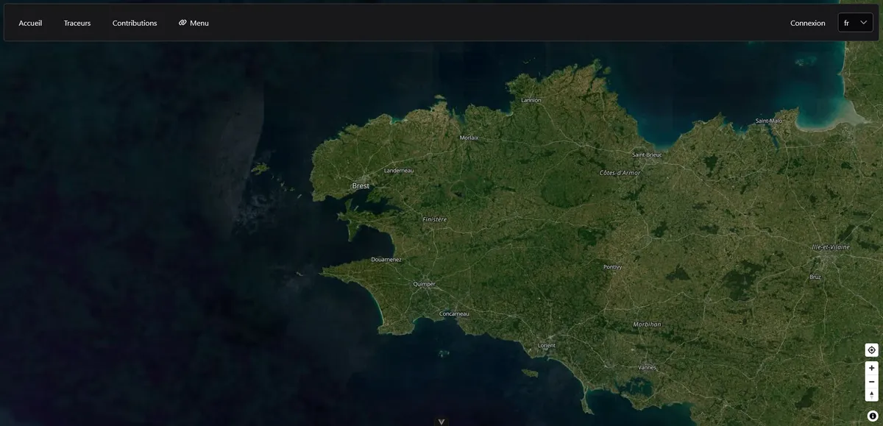Open the Traceurs page
The height and width of the screenshot is (426, 883).
(x=77, y=23)
